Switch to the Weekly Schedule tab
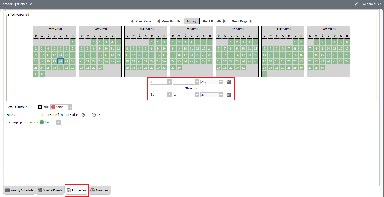The height and width of the screenshot is (197, 384). tap(20, 190)
